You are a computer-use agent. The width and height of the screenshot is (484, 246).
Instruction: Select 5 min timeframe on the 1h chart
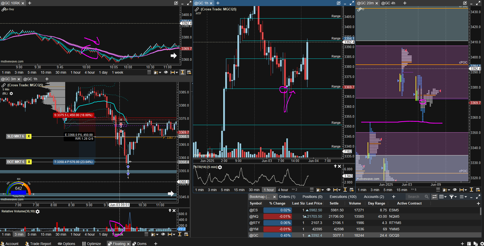point(225,190)
